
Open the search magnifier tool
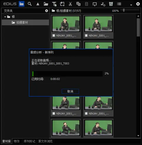click(x=30, y=4)
